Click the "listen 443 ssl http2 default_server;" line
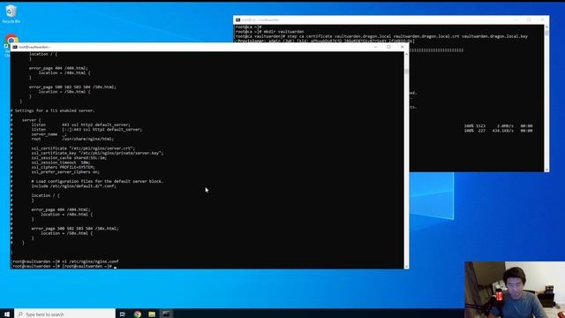 [x=80, y=125]
